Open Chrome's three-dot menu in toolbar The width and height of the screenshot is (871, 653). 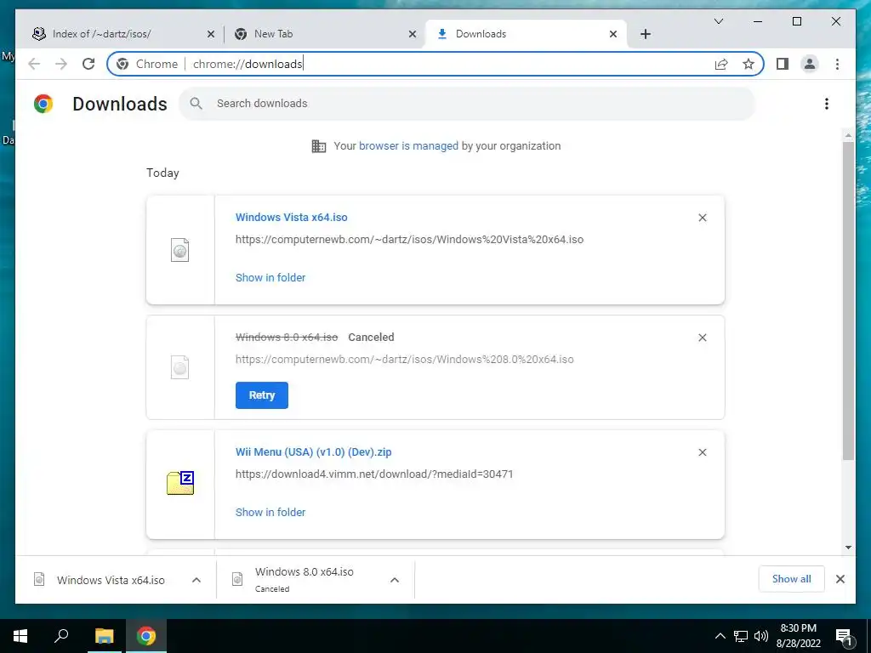coord(837,64)
